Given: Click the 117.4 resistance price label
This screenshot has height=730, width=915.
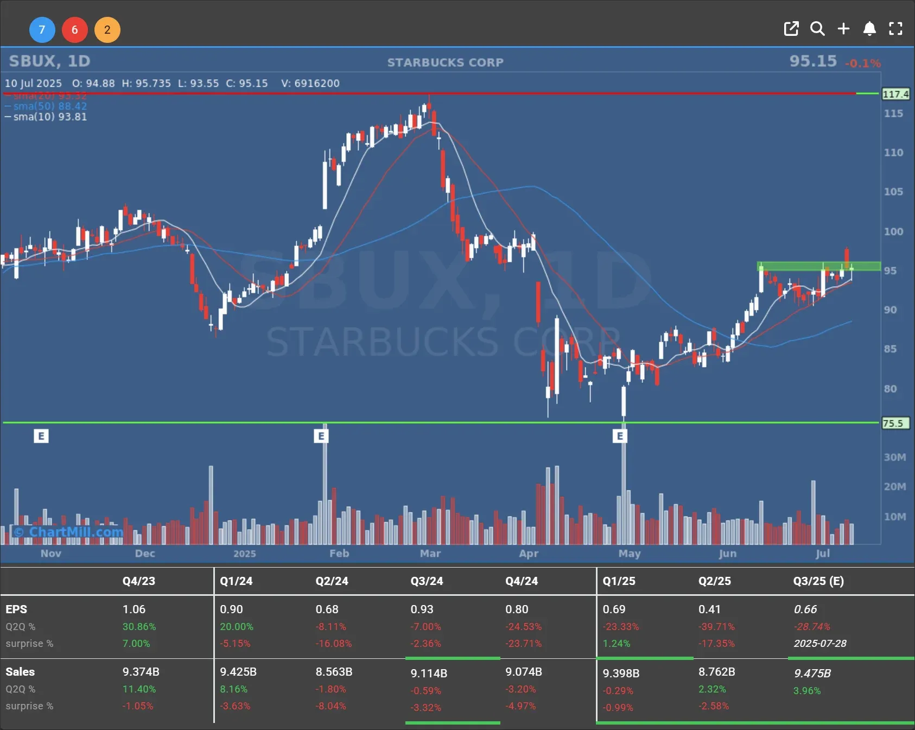Looking at the screenshot, I should click(x=895, y=94).
